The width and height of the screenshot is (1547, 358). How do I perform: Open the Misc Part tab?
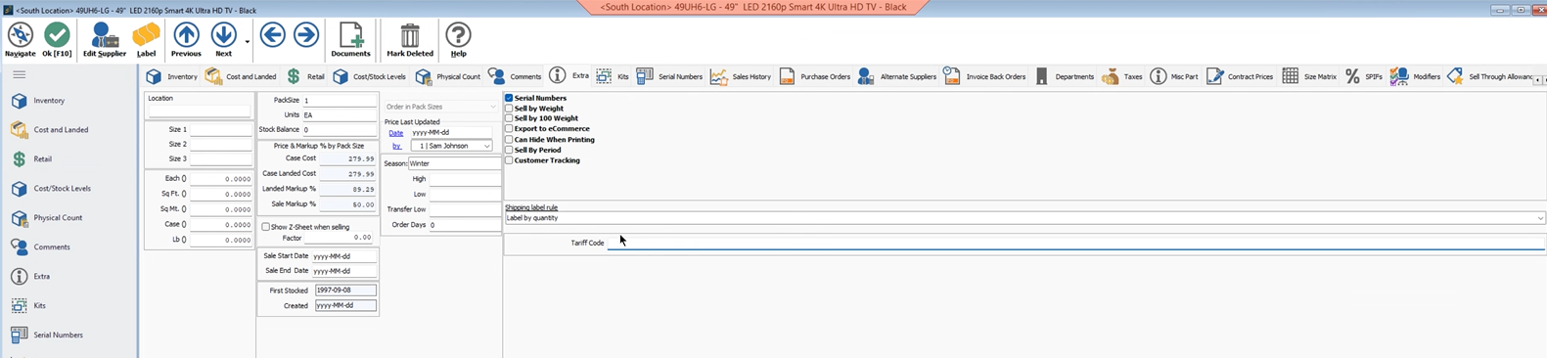pos(1173,76)
